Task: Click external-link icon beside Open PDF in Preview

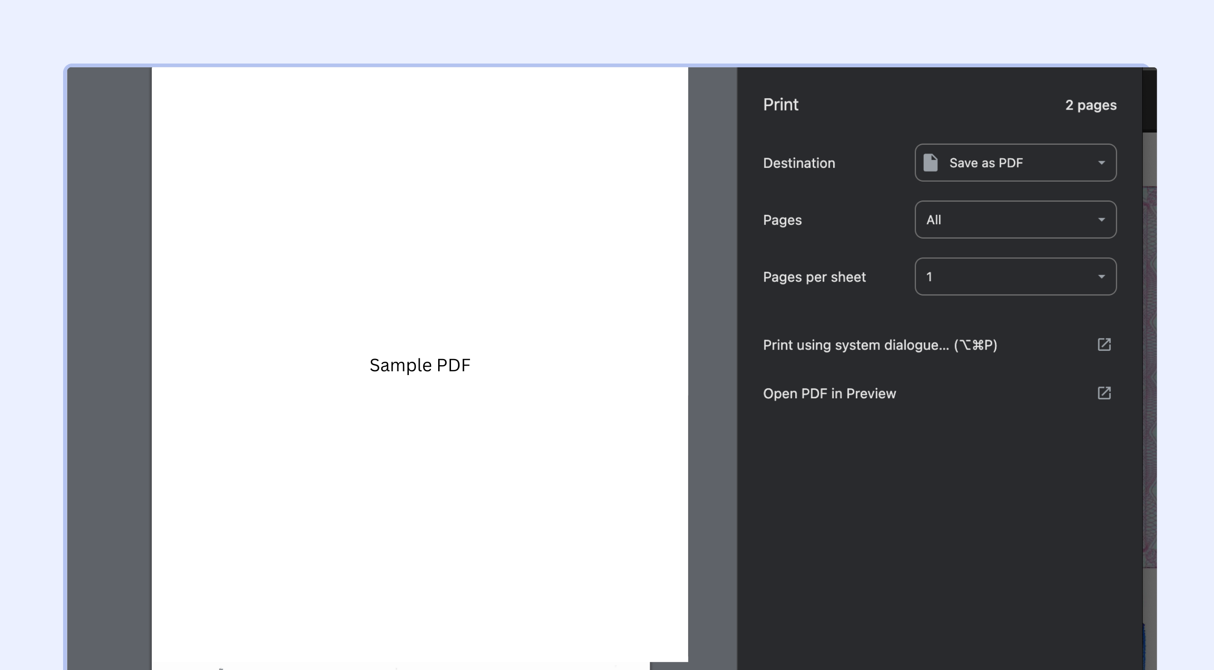Action: (x=1104, y=393)
